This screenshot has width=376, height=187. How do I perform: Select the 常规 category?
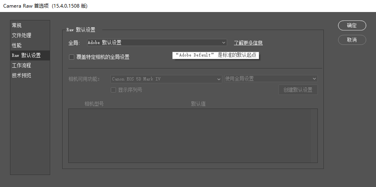30,25
